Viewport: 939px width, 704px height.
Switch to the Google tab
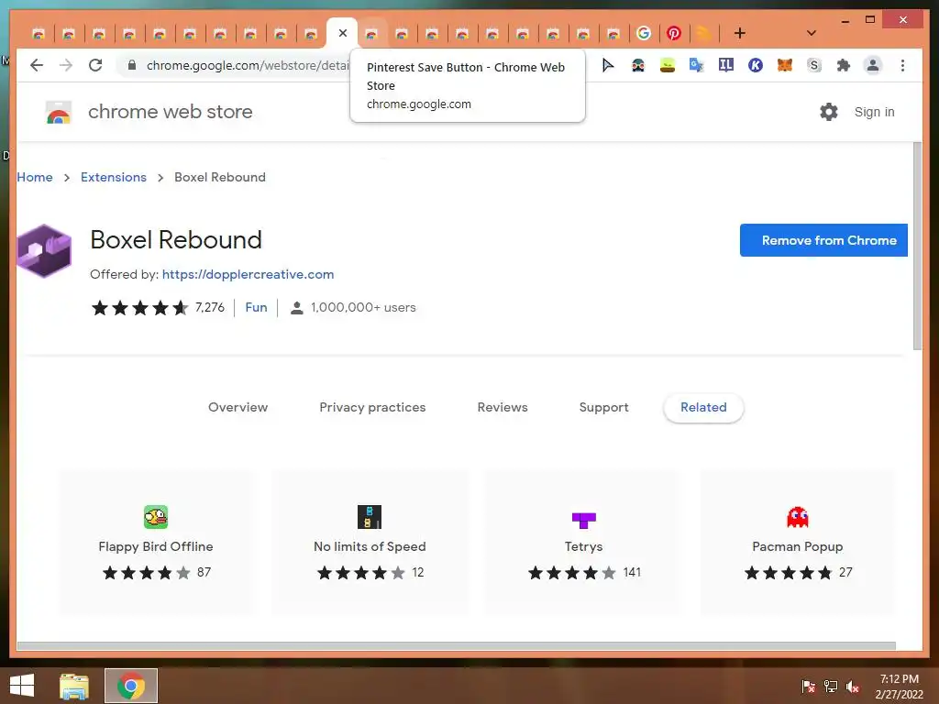(x=644, y=33)
